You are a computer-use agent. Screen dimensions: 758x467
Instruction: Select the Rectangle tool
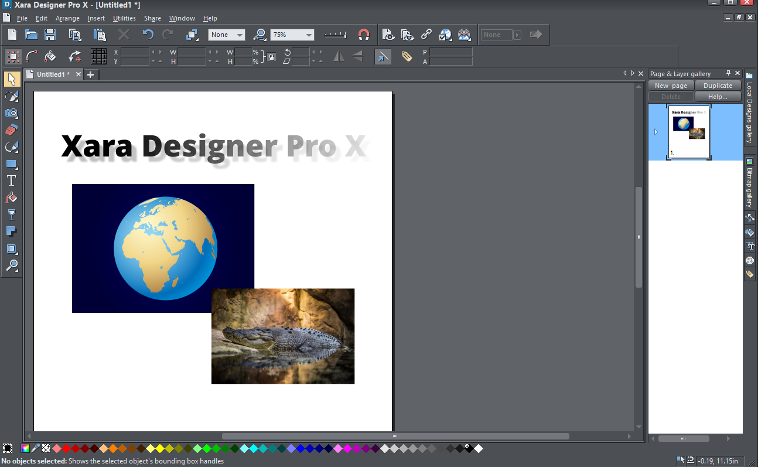click(x=11, y=164)
